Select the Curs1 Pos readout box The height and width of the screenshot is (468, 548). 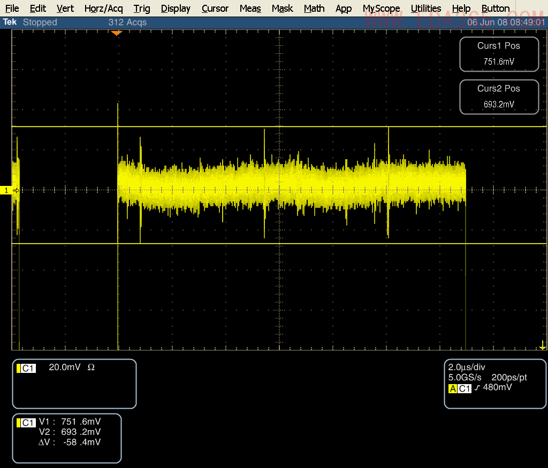(499, 54)
